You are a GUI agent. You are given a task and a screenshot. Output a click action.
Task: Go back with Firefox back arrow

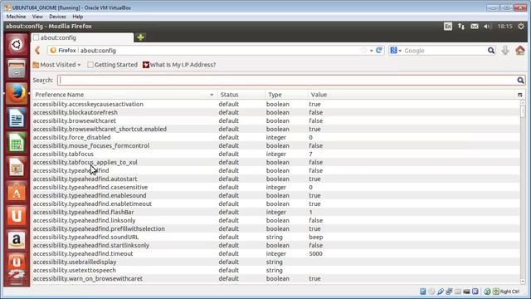[x=37, y=51]
